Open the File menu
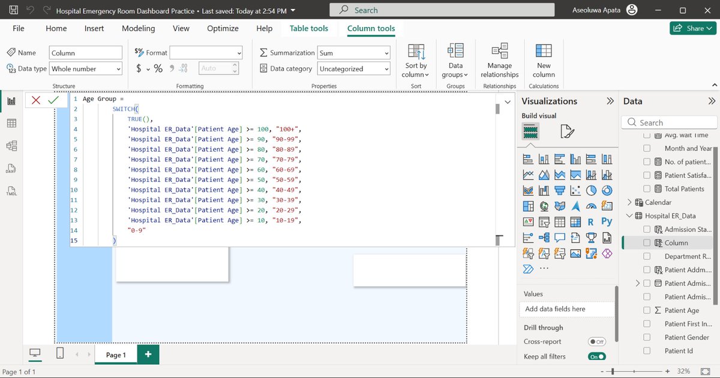This screenshot has width=720, height=378. (19, 28)
